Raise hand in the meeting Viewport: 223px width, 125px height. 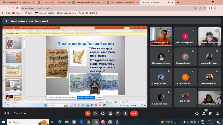pos(118,113)
